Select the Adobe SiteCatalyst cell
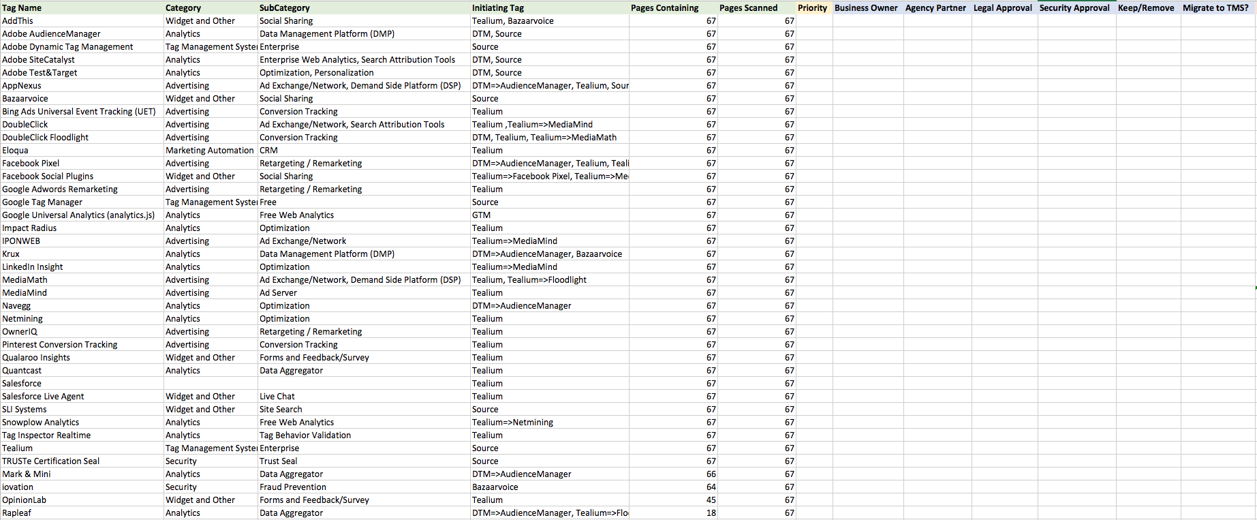Screen dimensions: 1257x520 (82, 59)
